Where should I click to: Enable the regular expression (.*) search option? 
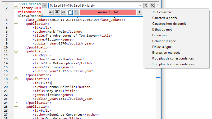pos(64,12)
